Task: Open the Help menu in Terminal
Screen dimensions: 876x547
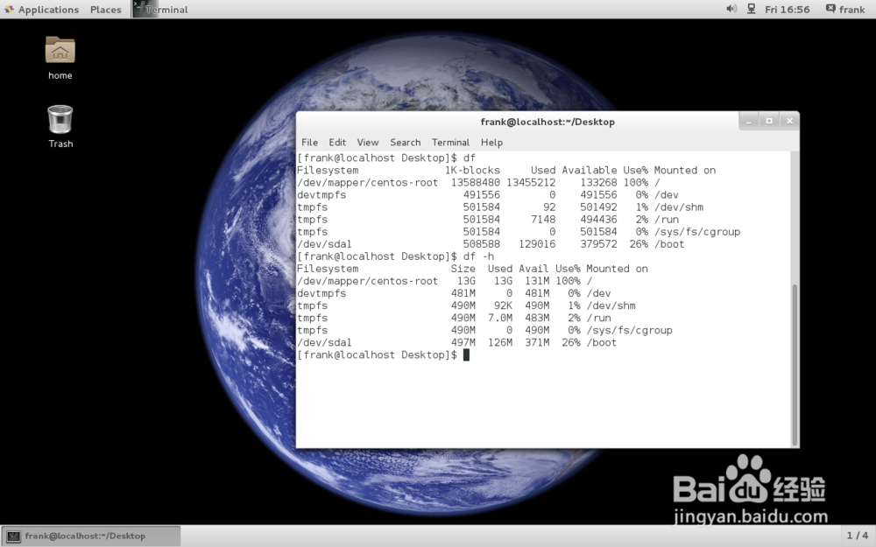Action: pos(491,143)
